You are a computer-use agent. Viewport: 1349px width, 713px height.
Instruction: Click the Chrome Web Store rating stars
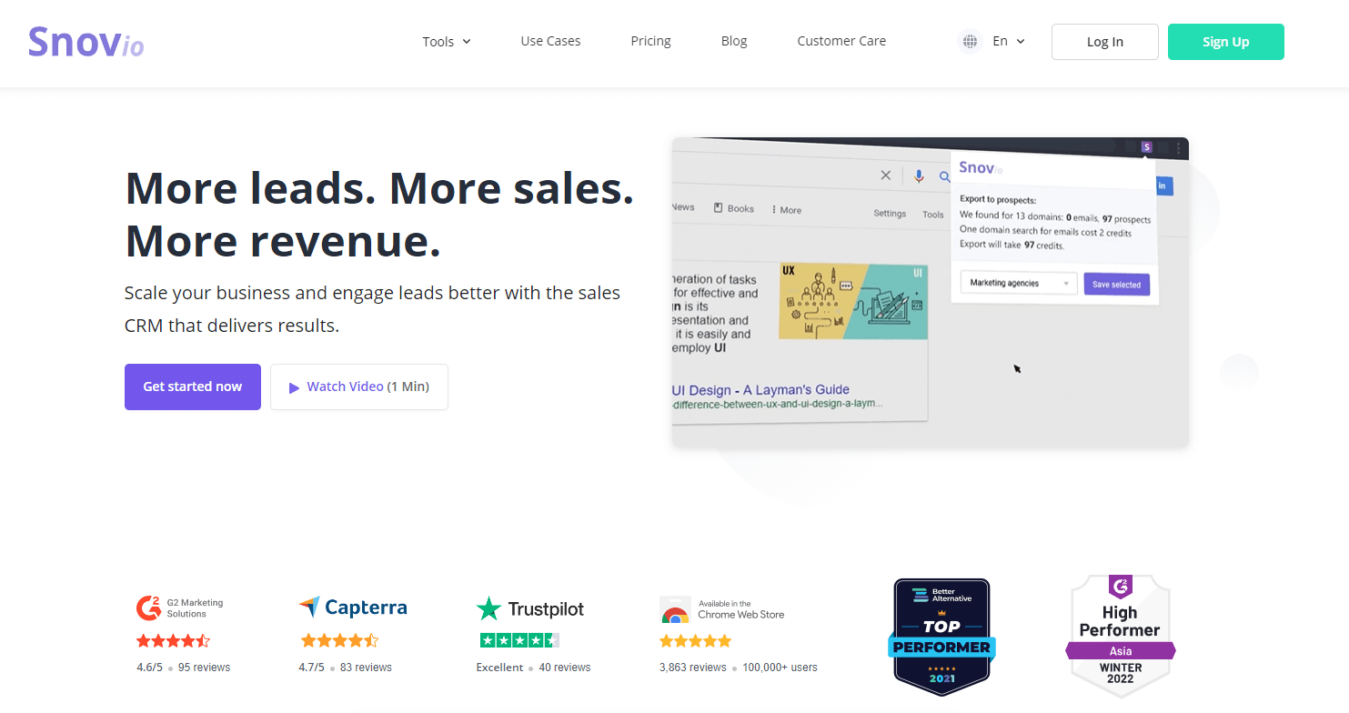point(696,641)
